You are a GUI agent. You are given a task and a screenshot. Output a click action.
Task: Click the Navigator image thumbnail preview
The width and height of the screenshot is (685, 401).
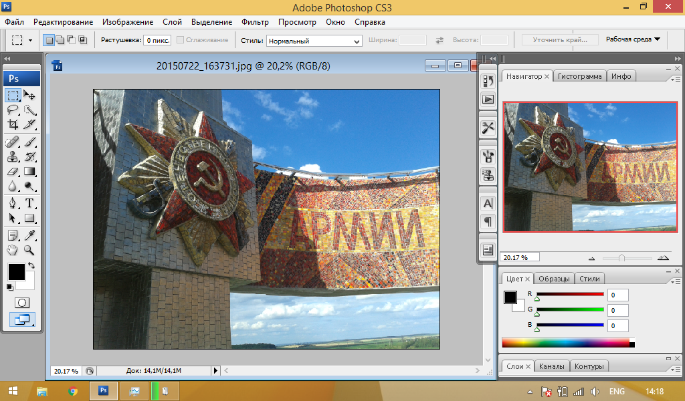point(590,166)
